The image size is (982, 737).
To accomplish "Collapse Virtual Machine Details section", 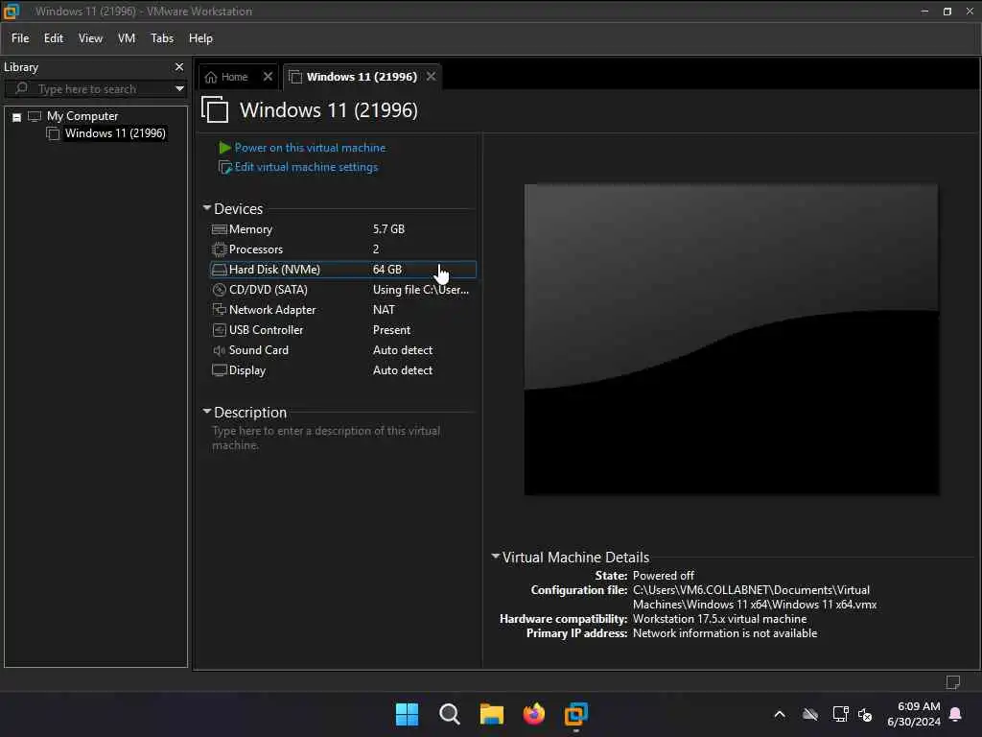I will [496, 556].
